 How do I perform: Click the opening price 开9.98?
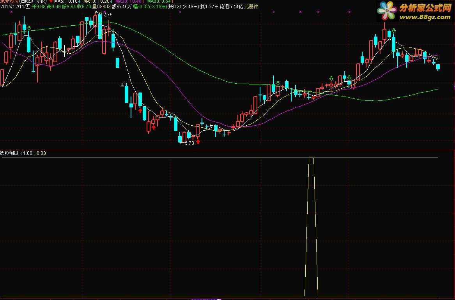point(39,6)
